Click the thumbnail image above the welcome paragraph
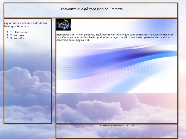Viewport: 186px width, 139px height. 64,25
